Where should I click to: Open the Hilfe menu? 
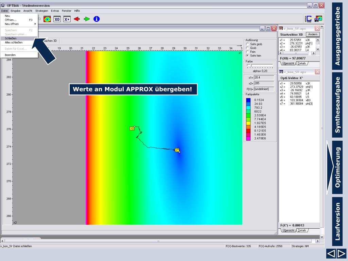77,11
